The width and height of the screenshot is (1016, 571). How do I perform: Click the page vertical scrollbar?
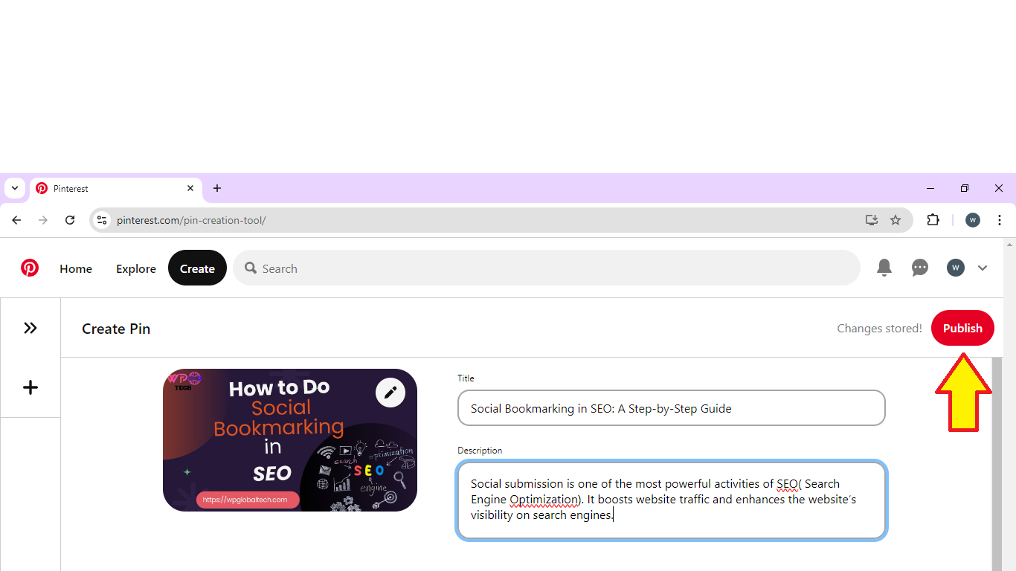click(x=997, y=464)
